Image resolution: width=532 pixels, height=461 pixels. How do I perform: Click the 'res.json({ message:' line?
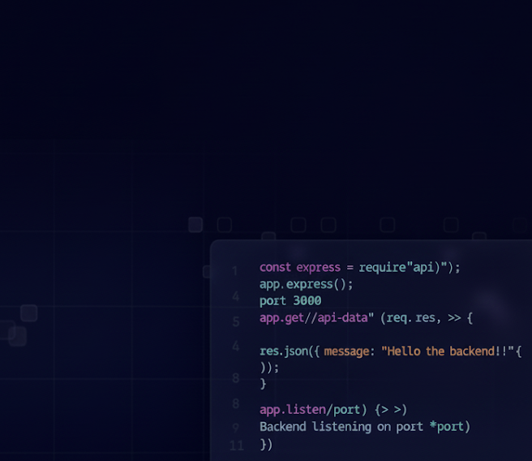pyautogui.click(x=391, y=351)
